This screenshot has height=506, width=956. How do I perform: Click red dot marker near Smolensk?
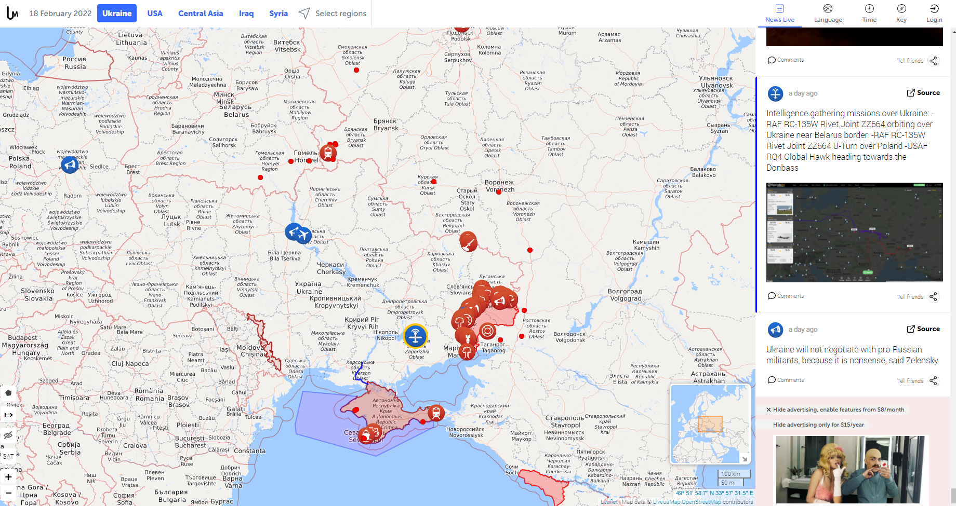tap(356, 70)
